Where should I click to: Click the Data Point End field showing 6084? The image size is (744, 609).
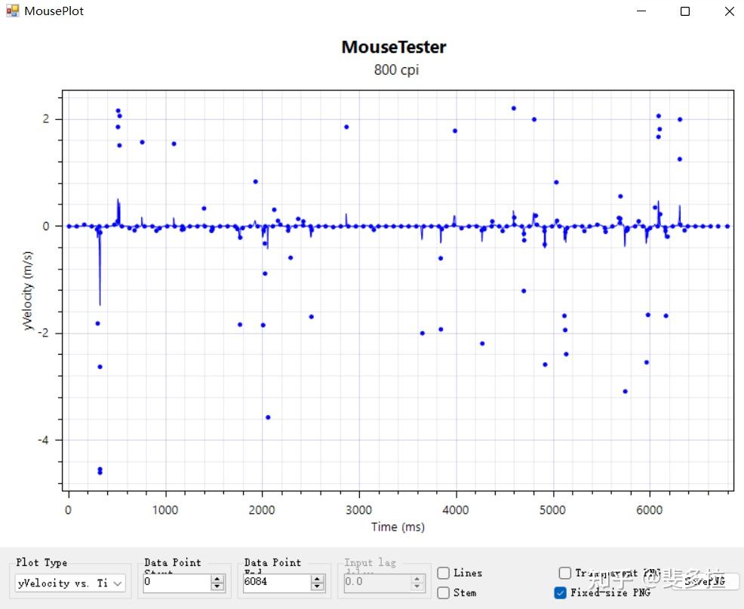click(x=277, y=583)
